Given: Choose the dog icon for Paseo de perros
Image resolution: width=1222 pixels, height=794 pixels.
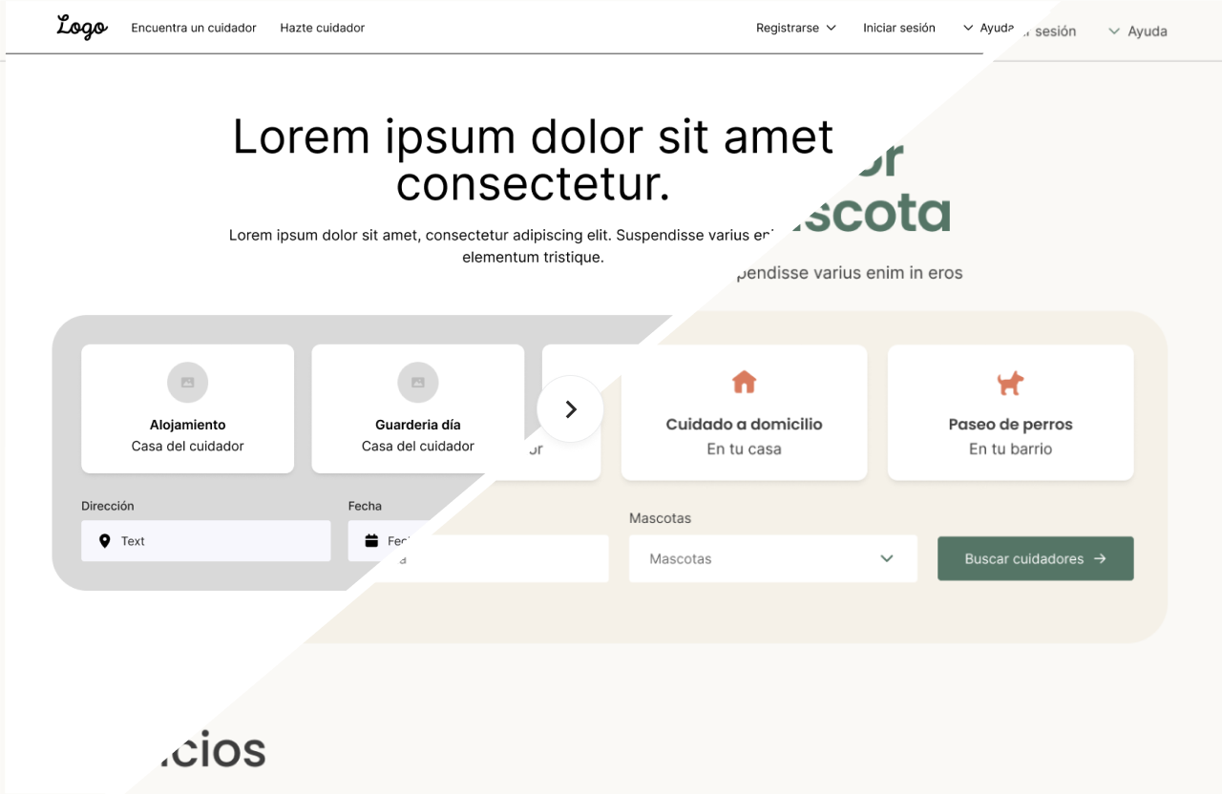Looking at the screenshot, I should click(1010, 383).
